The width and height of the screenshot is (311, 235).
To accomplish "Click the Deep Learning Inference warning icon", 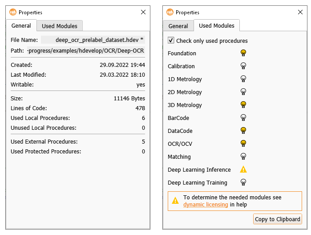I will [x=243, y=169].
